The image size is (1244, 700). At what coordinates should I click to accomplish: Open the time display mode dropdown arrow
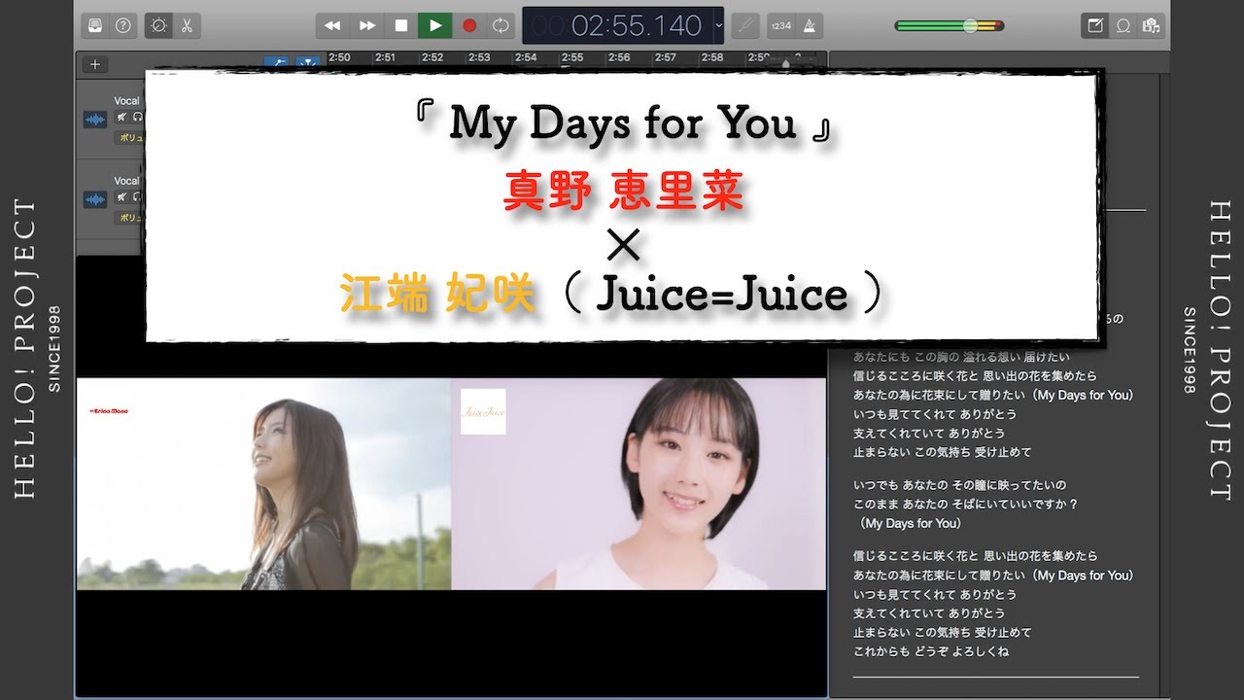click(718, 25)
